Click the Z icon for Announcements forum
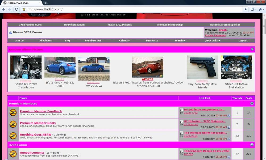Viewport: 266px width, 160px height. pyautogui.click(x=13, y=154)
